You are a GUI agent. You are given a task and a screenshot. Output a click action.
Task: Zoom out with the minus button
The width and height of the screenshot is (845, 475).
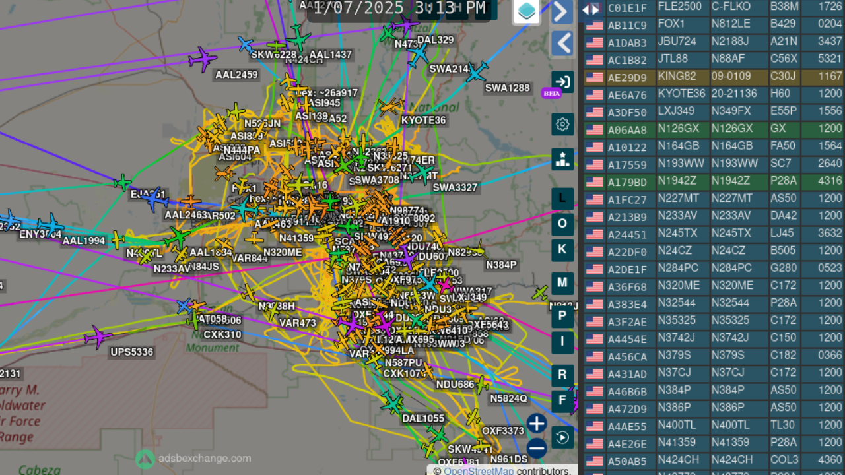(x=537, y=449)
